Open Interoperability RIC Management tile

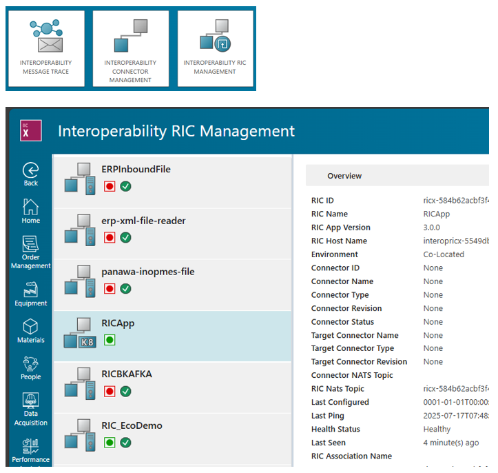tap(214, 48)
